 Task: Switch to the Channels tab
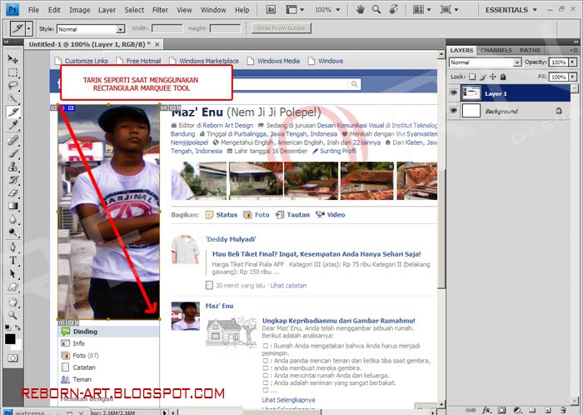click(x=496, y=50)
